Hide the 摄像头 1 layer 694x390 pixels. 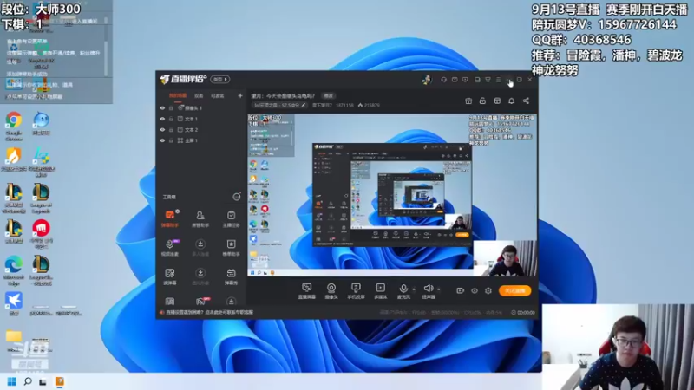tap(162, 107)
